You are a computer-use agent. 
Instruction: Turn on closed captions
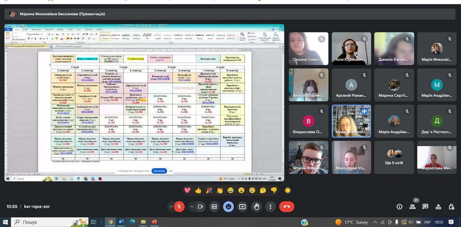pyautogui.click(x=215, y=206)
